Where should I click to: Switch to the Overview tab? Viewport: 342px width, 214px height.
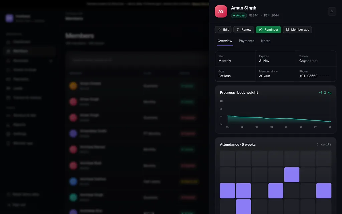tap(225, 41)
